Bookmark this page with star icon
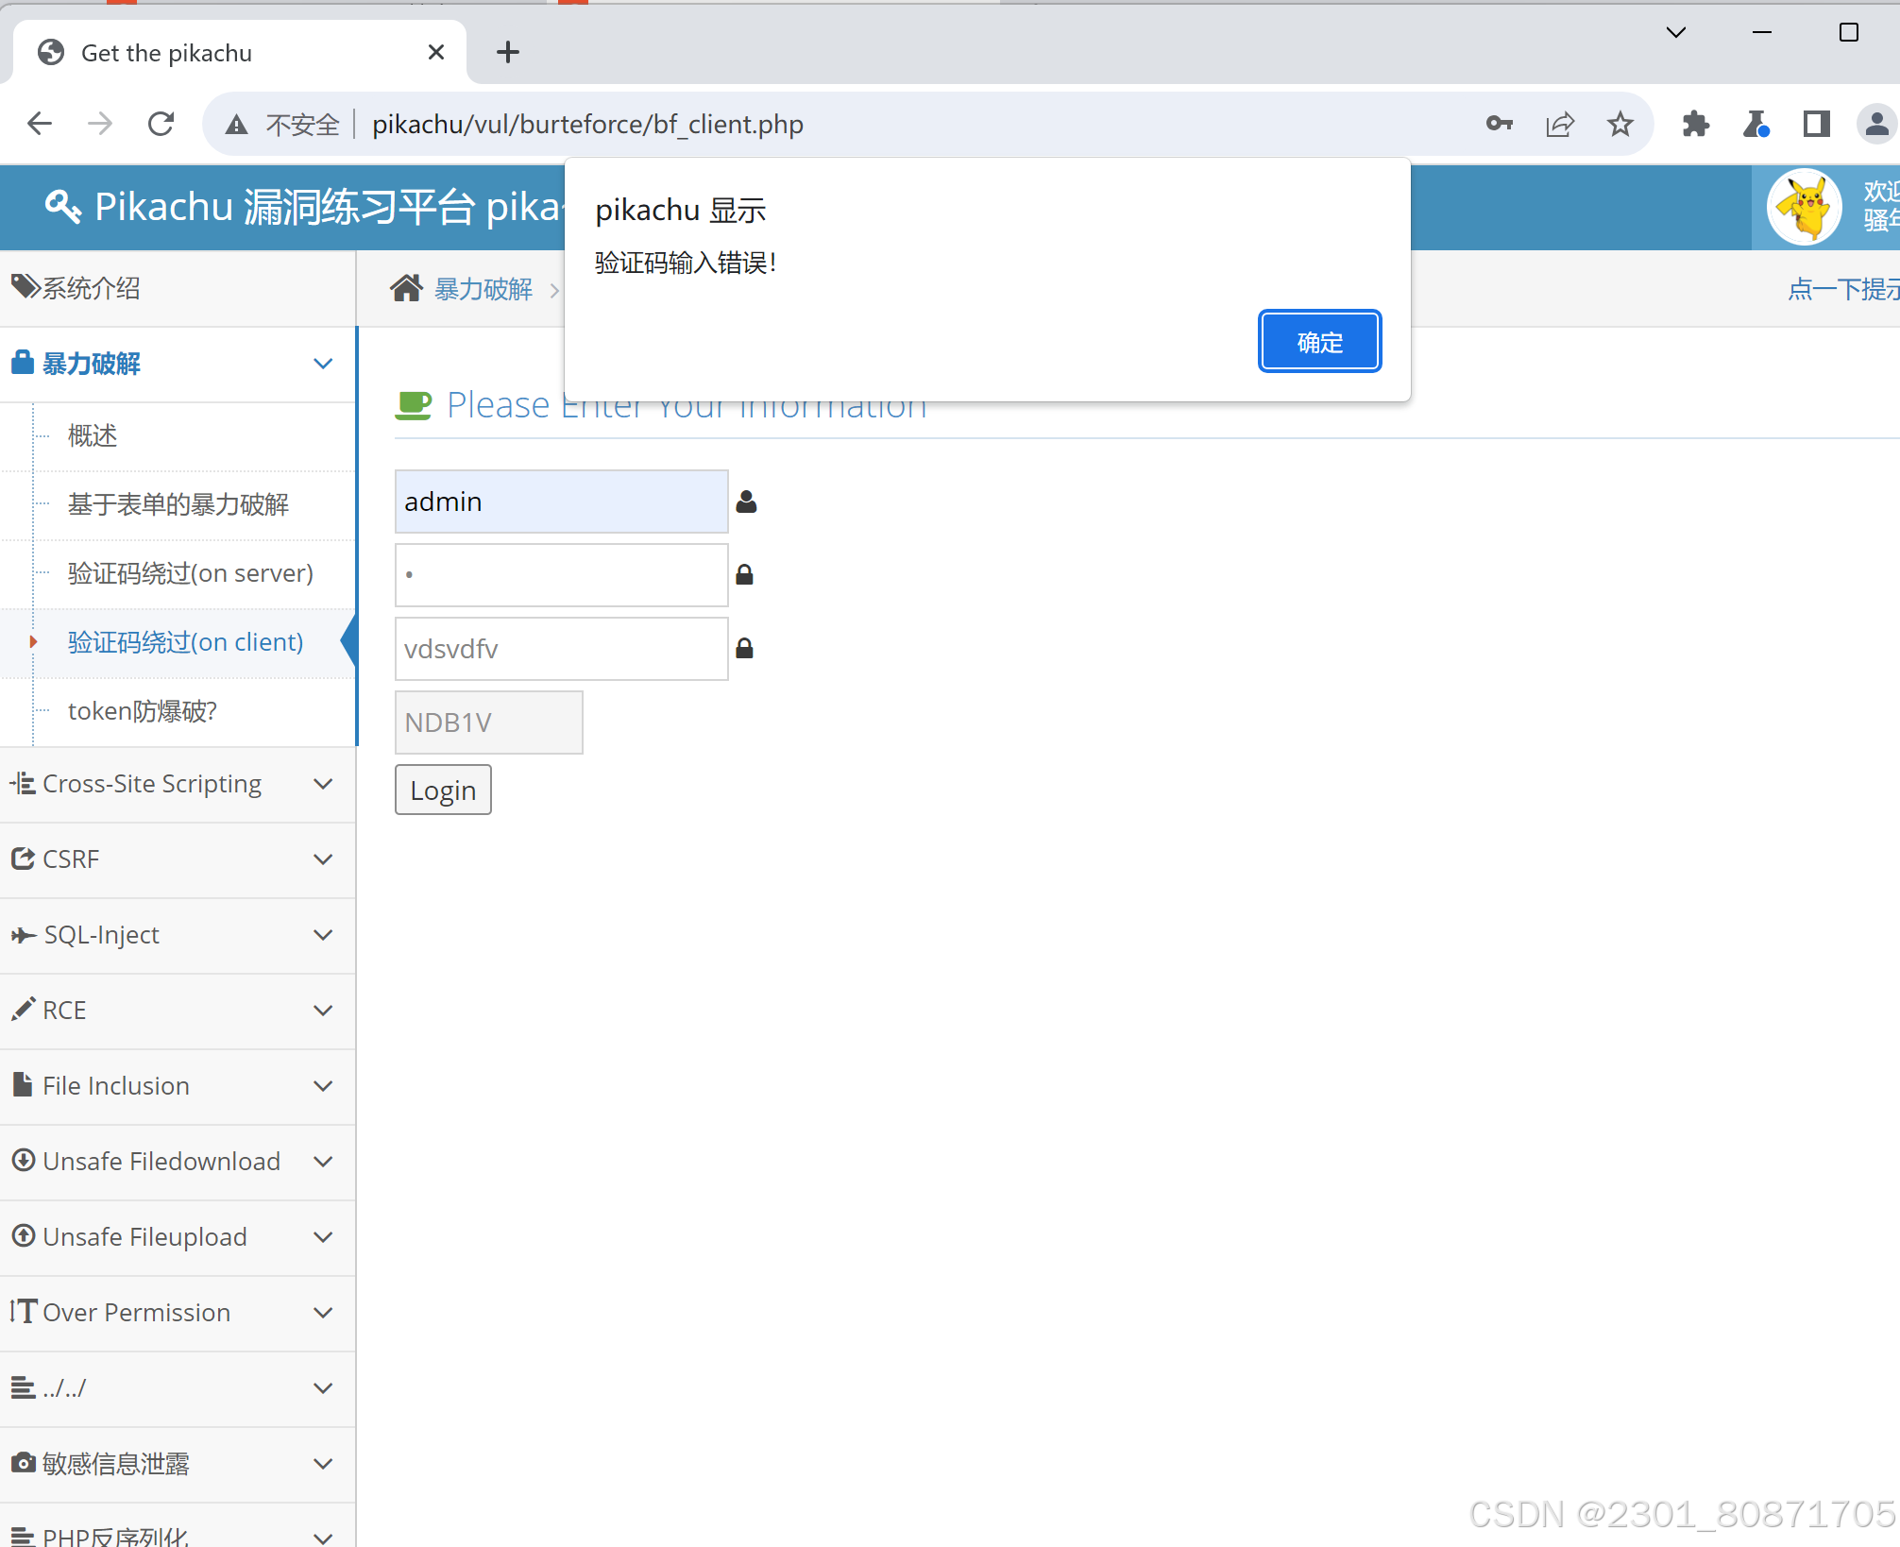1900x1547 pixels. [1620, 124]
